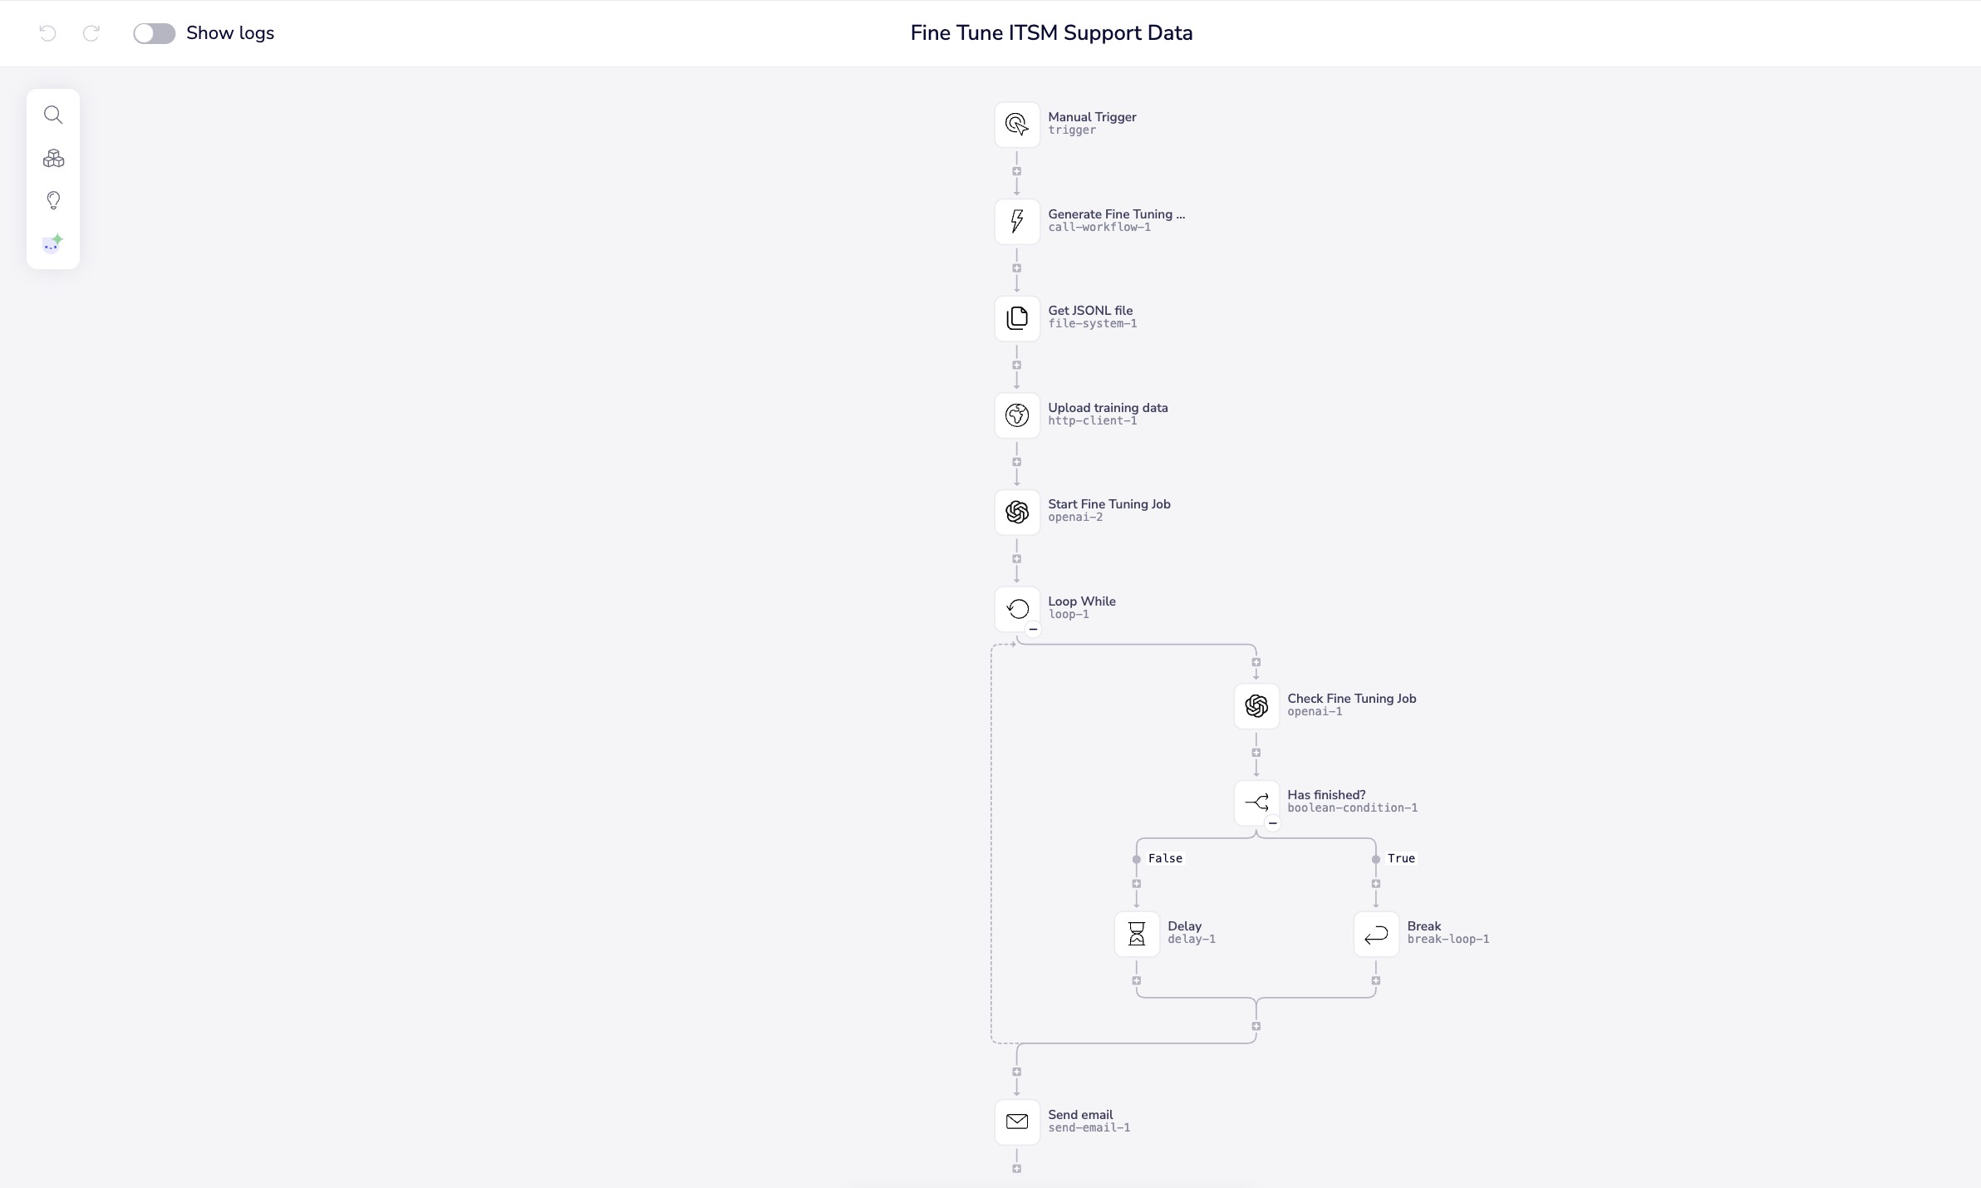
Task: Open the AI assistant from the sidebar
Action: tap(52, 243)
